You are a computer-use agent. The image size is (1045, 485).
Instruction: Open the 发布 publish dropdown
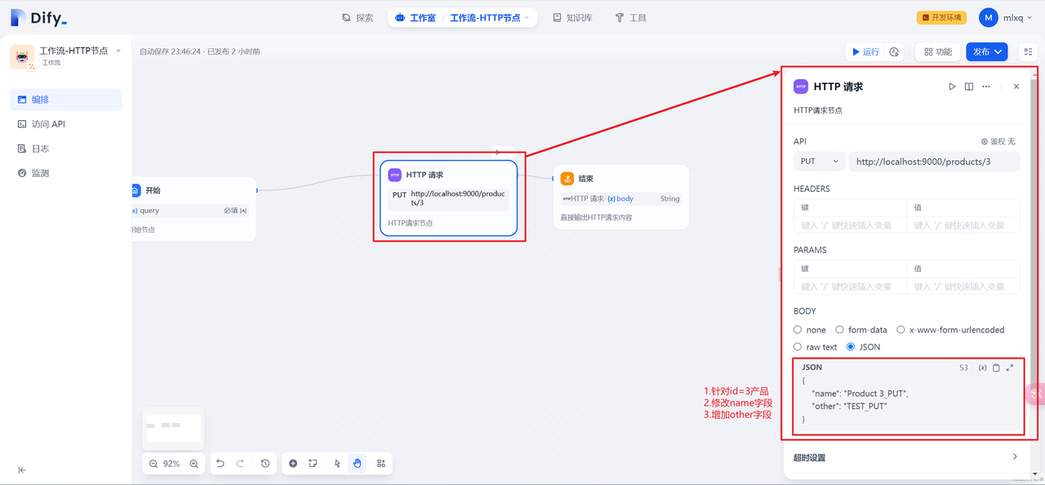(985, 51)
